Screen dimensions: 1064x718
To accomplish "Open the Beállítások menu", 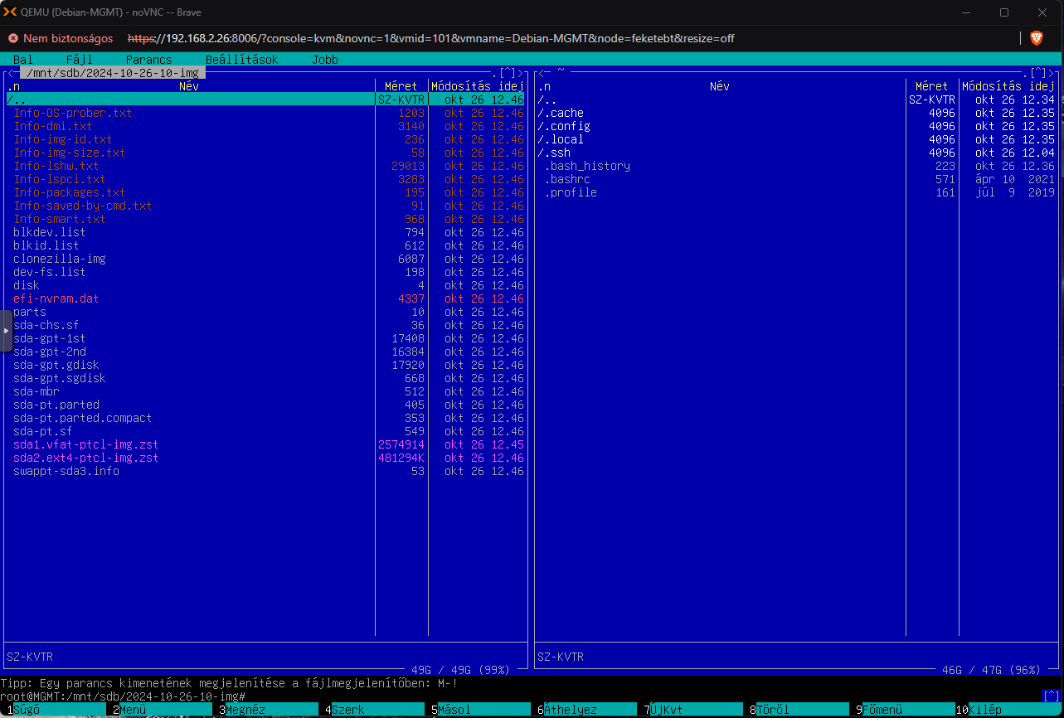I will pyautogui.click(x=242, y=60).
